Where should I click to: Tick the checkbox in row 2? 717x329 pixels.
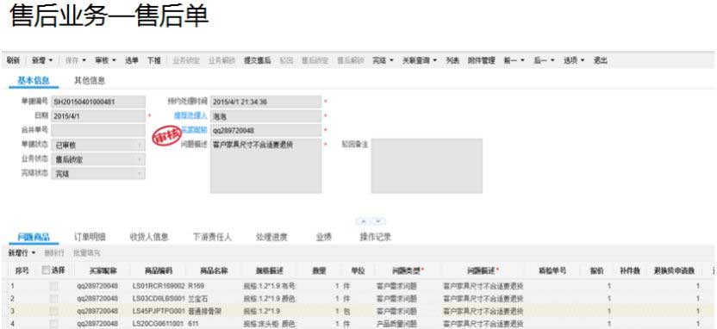(54, 299)
